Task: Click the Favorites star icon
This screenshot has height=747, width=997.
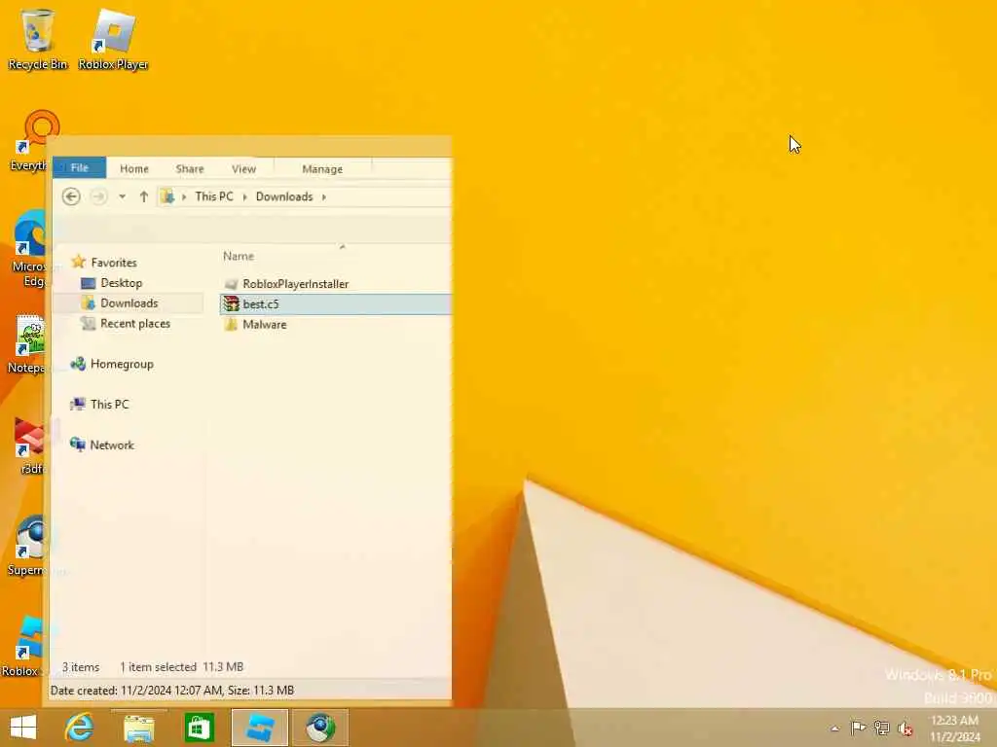Action: (x=78, y=262)
